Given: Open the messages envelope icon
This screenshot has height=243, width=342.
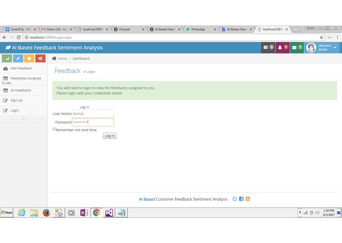Looking at the screenshot, I should click(x=297, y=48).
